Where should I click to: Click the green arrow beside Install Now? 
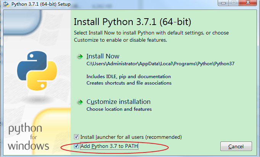click(80, 57)
